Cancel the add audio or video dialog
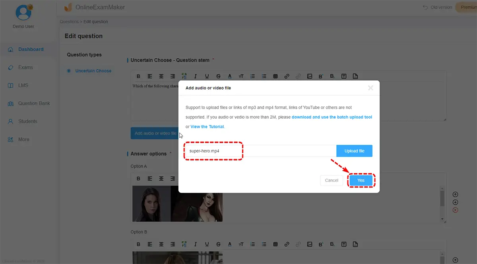 coord(332,180)
